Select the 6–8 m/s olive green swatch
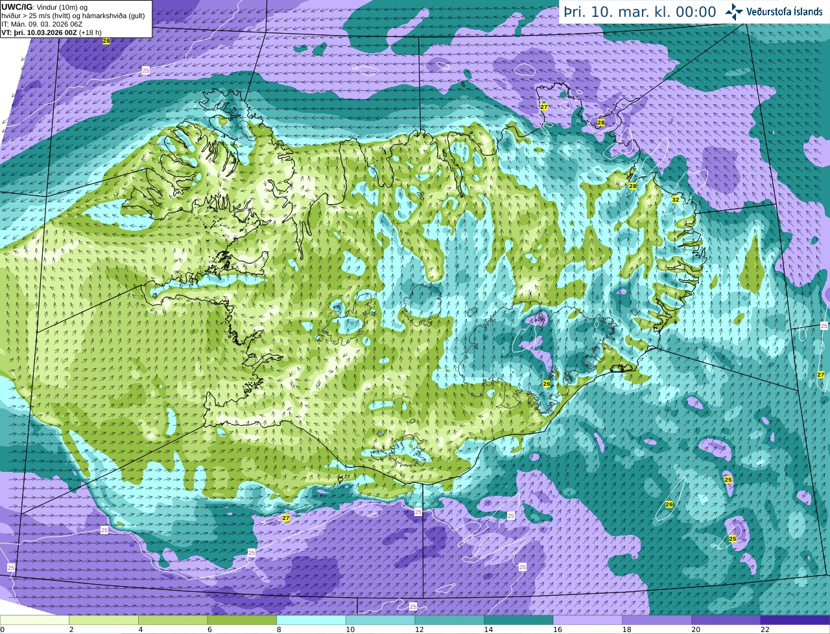This screenshot has height=634, width=830. [x=242, y=620]
